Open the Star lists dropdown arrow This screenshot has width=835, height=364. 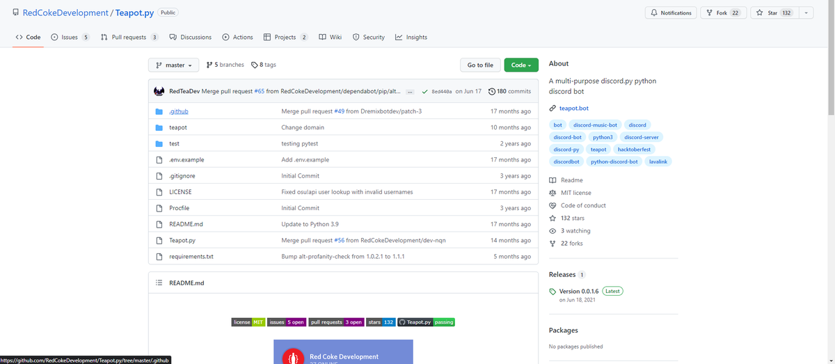point(806,13)
